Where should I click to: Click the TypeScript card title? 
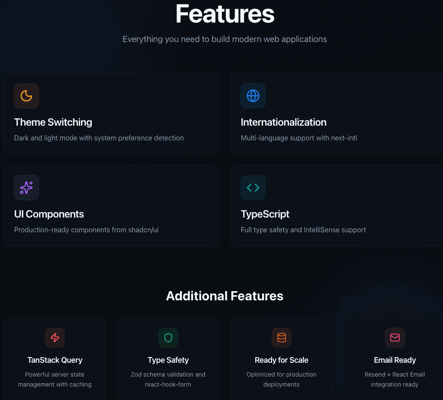265,214
